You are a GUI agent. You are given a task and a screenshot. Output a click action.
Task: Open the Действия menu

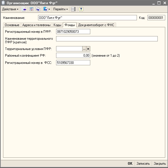tap(10, 9)
